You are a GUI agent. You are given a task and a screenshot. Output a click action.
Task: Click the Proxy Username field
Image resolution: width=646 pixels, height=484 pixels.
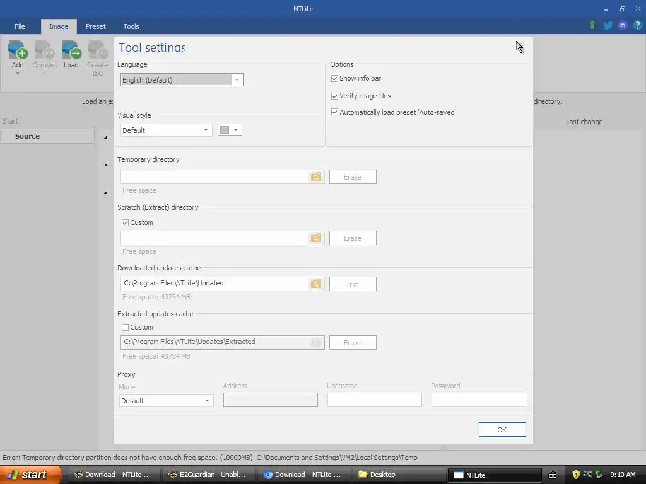[375, 400]
